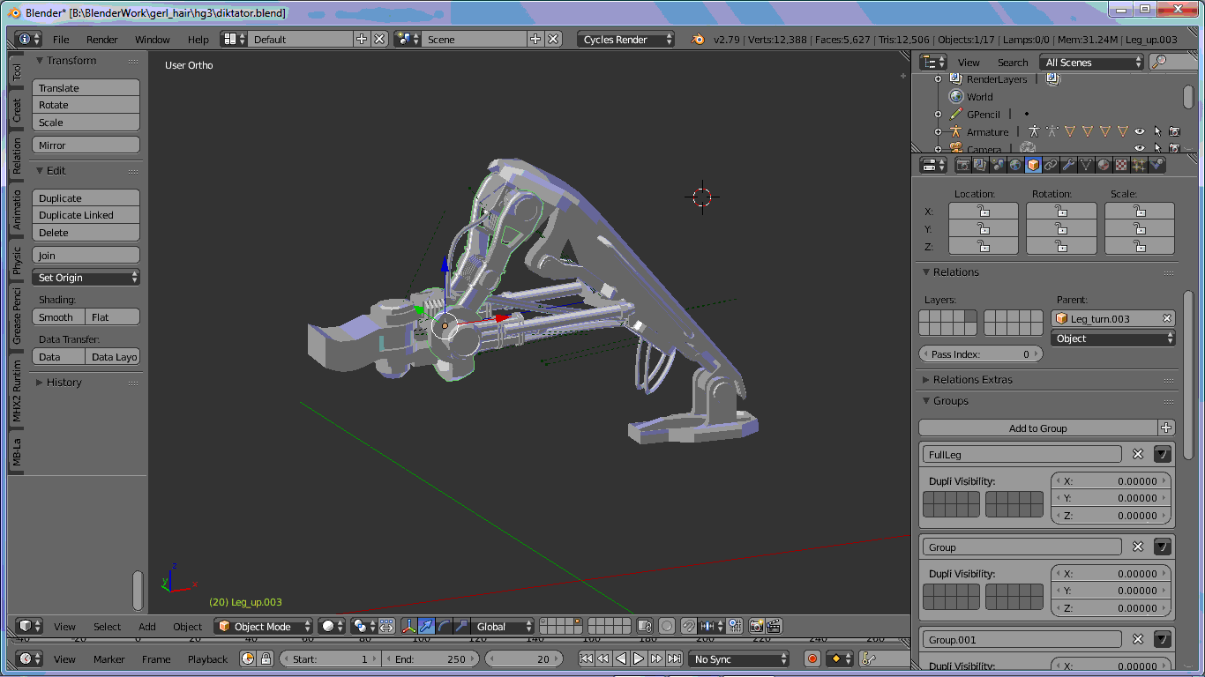Open the Modifiers properties tab (wrench icon)

point(1069,165)
